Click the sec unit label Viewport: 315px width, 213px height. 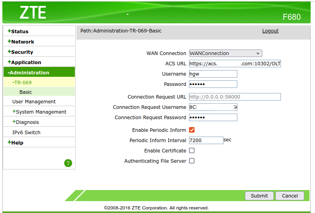(x=227, y=140)
